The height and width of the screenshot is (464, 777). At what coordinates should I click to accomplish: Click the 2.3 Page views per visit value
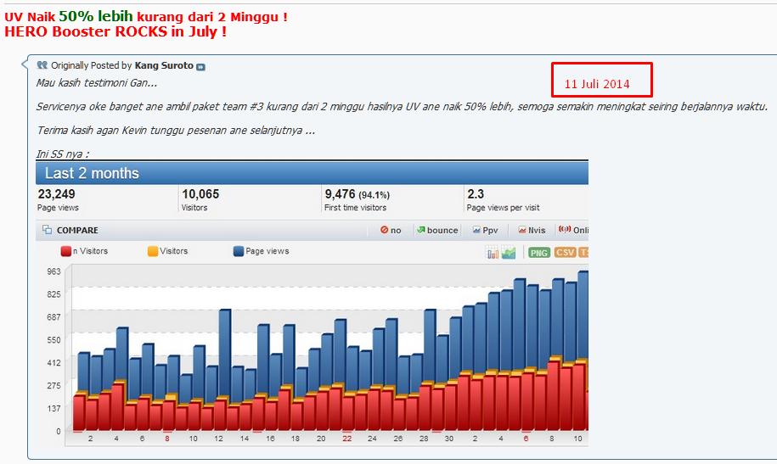pos(476,193)
